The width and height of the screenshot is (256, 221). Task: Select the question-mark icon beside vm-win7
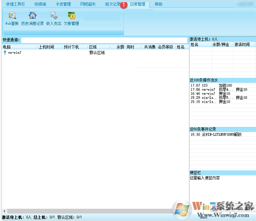[5, 53]
